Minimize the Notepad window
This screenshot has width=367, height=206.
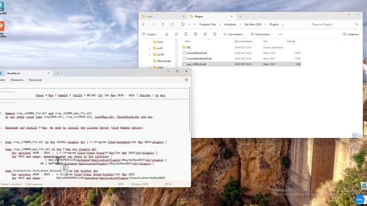pyautogui.click(x=168, y=71)
